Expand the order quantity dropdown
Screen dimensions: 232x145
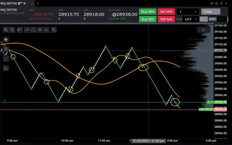click(x=195, y=12)
